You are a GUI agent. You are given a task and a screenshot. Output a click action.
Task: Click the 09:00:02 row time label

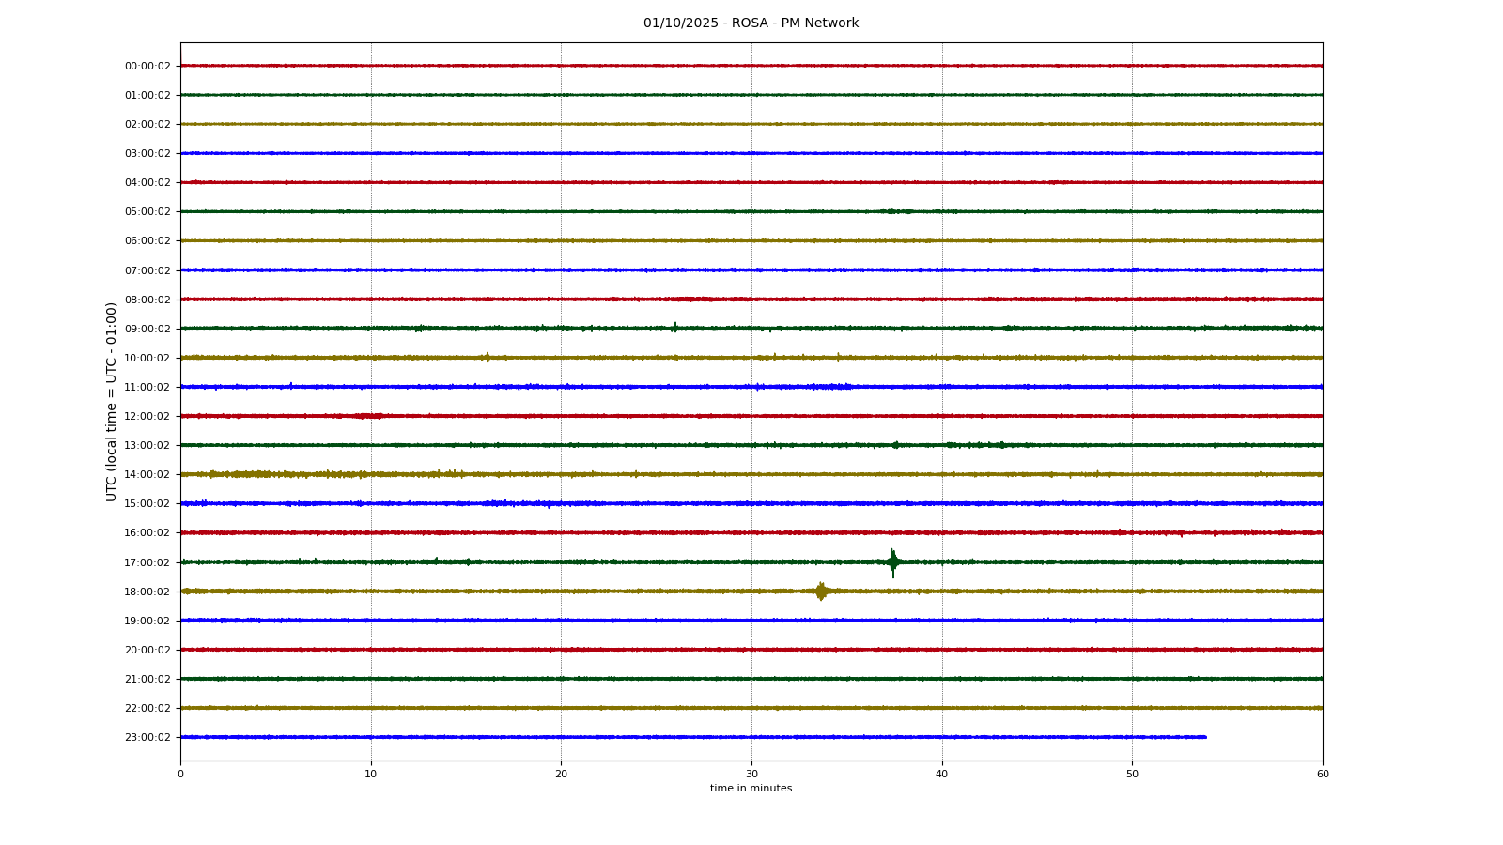coord(147,329)
